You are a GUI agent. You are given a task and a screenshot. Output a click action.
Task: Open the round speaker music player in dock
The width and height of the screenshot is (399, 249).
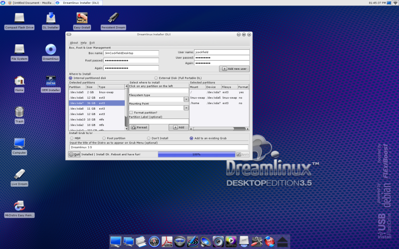[218, 242]
